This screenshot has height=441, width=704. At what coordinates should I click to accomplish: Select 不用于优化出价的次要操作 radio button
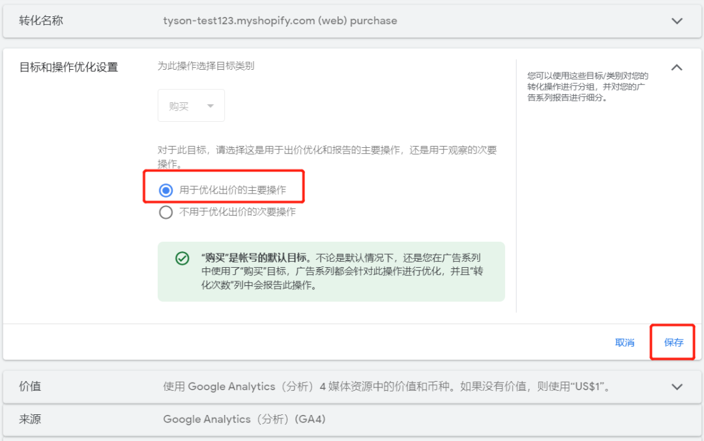(166, 212)
